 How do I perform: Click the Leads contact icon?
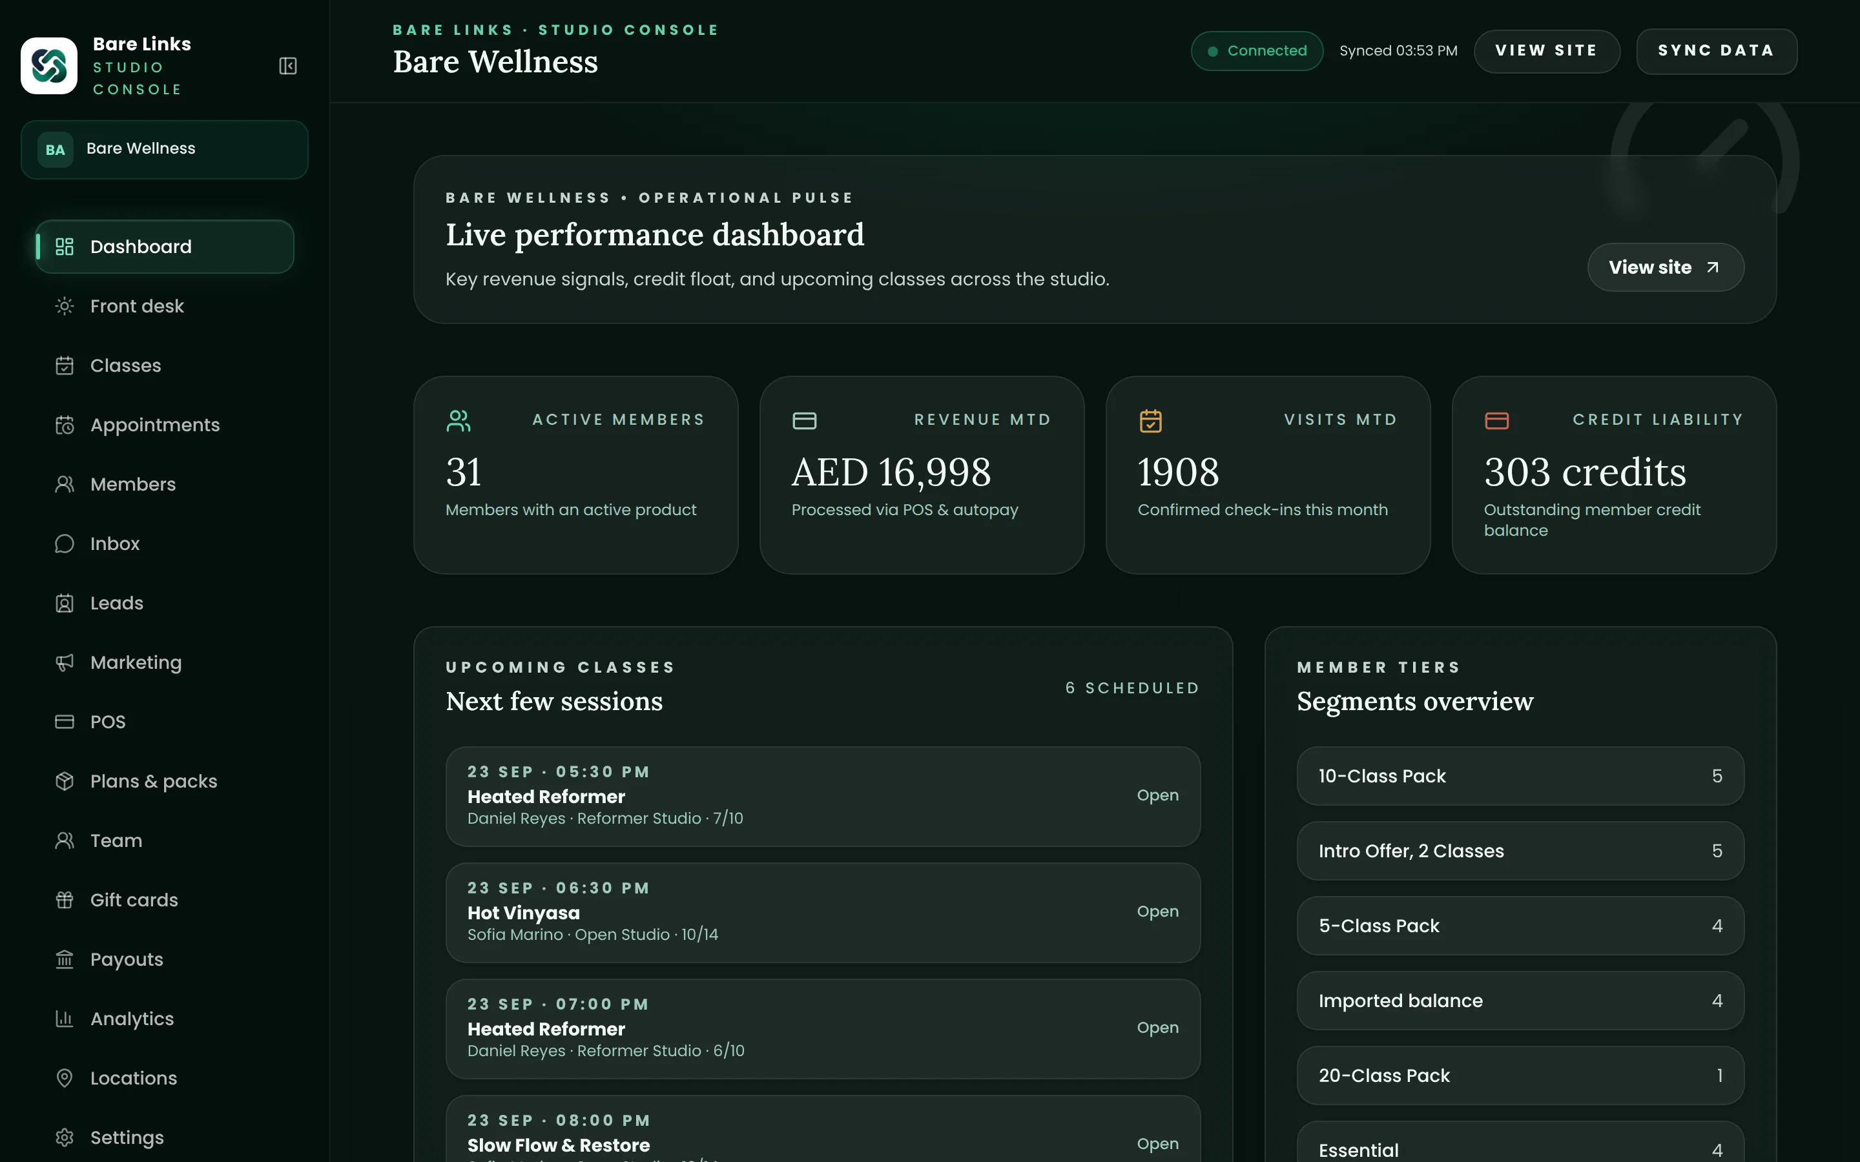pyautogui.click(x=65, y=604)
